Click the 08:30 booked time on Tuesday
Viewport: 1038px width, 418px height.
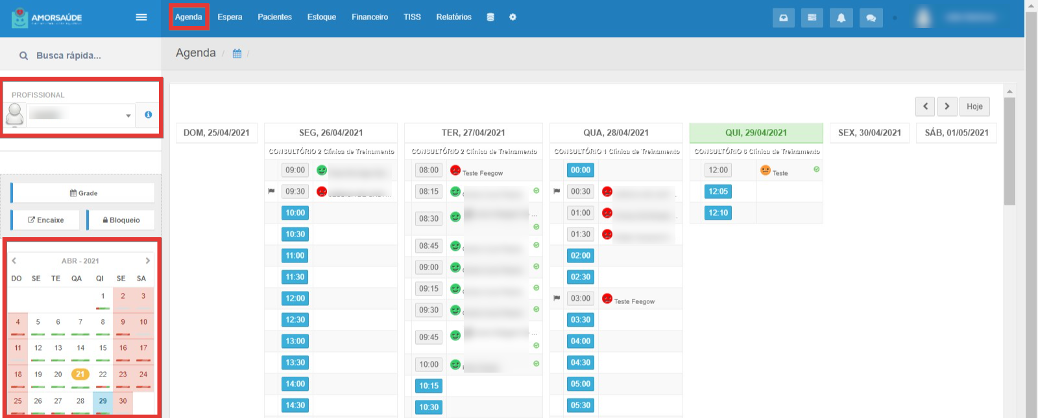pyautogui.click(x=429, y=218)
